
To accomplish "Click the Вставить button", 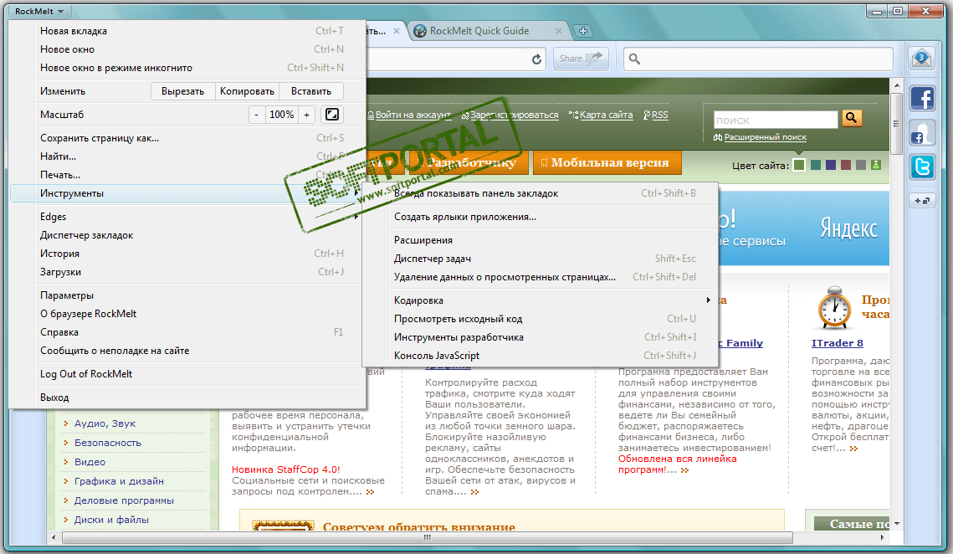I will 311,91.
